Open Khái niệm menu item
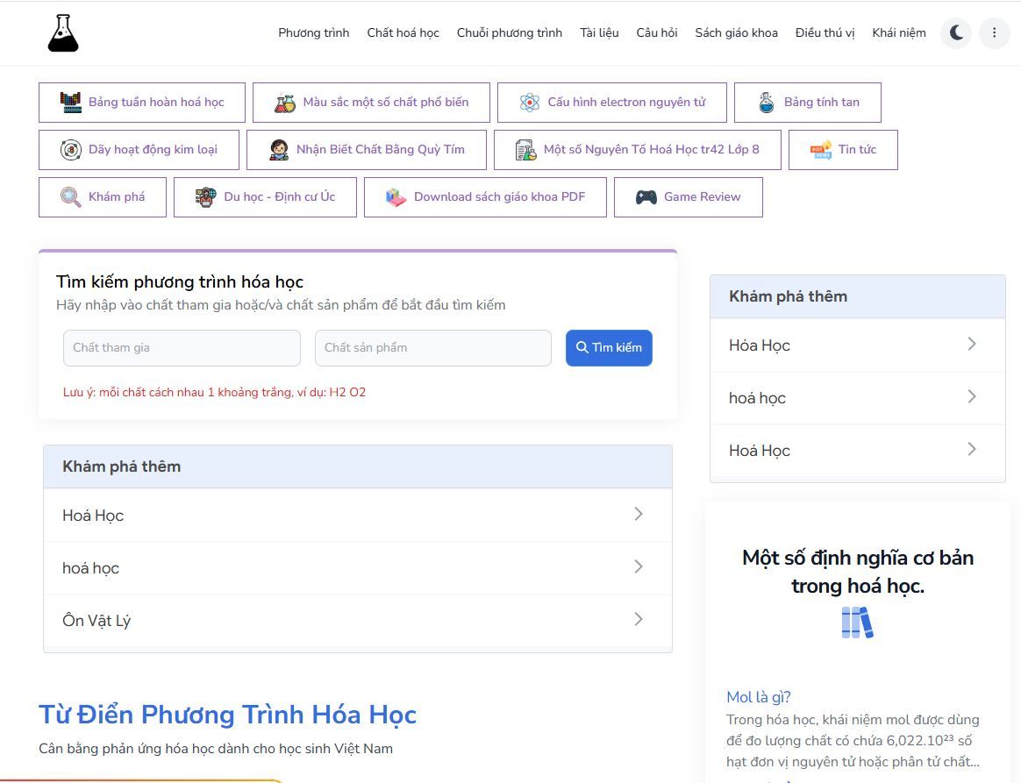The height and width of the screenshot is (783, 1021). coord(898,32)
